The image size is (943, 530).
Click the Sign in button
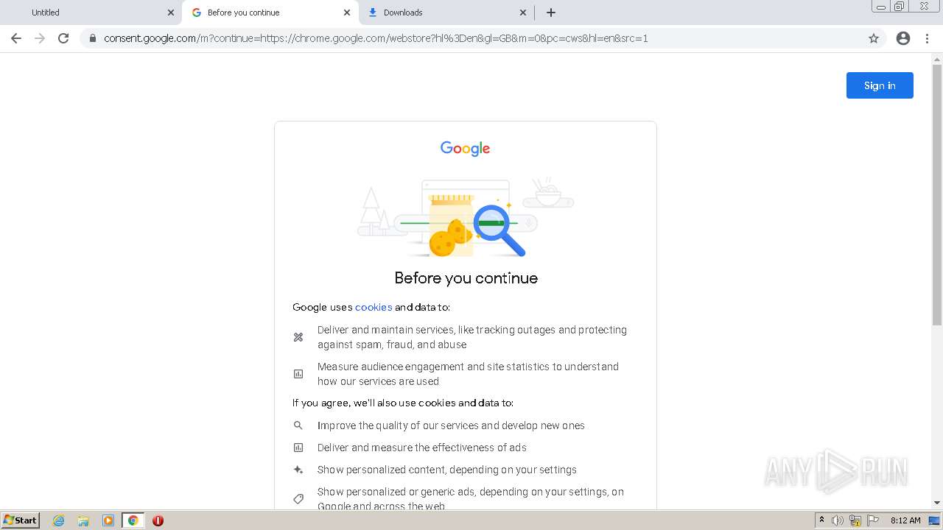coord(880,85)
